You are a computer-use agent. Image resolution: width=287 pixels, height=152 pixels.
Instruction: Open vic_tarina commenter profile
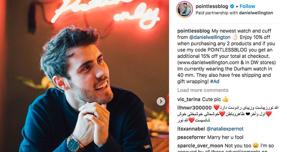point(189,99)
